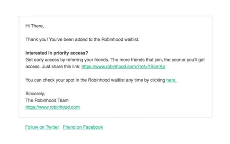Click the "Sincerely," closing text
Image resolution: width=230 pixels, height=144 pixels.
point(35,94)
